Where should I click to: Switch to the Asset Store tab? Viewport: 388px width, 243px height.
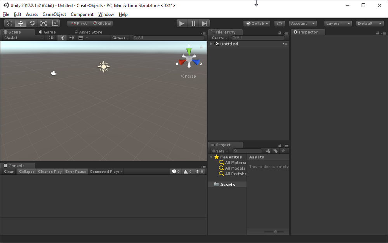pyautogui.click(x=88, y=32)
